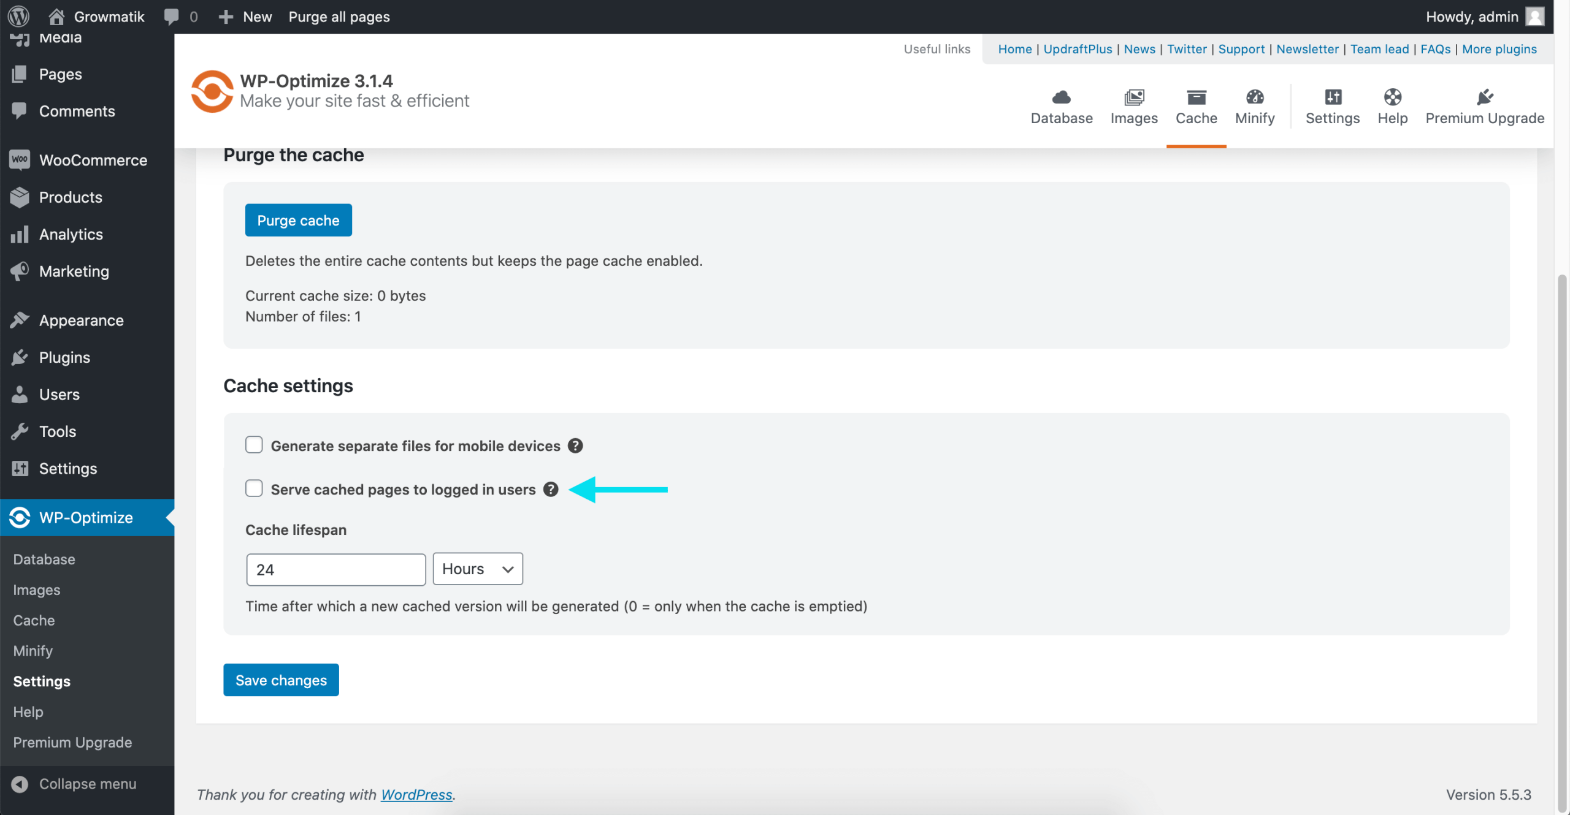Edit the cache lifespan value field
Image resolution: width=1570 pixels, height=815 pixels.
click(x=335, y=569)
